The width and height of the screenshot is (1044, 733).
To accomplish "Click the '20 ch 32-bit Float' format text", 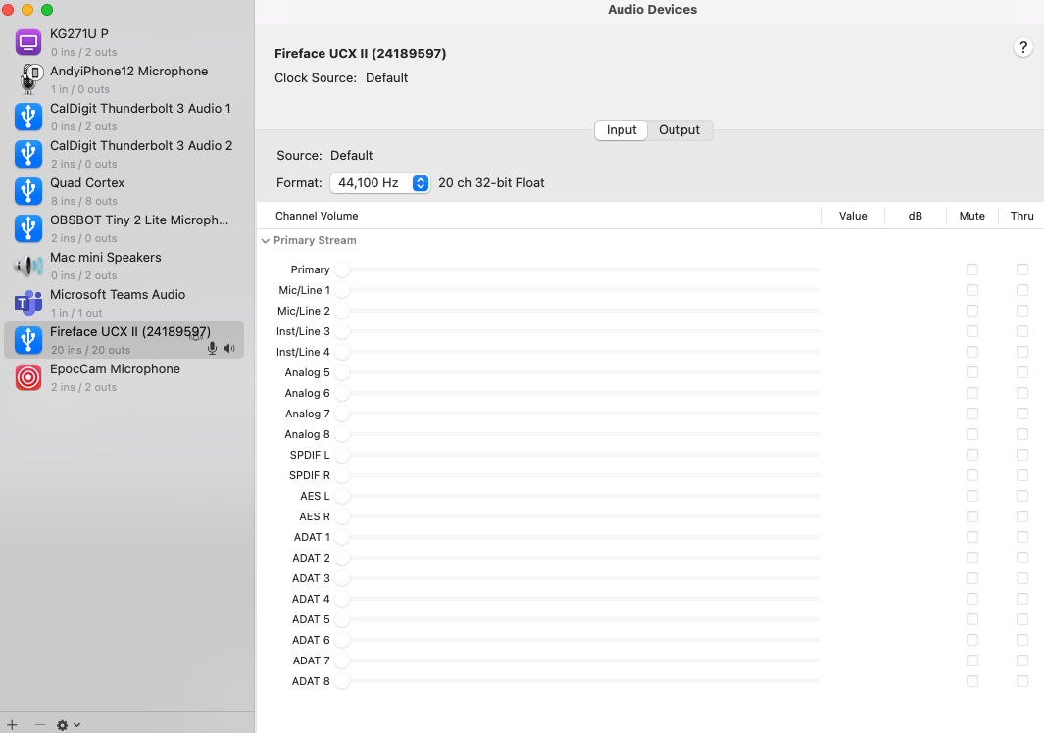I will (x=491, y=183).
